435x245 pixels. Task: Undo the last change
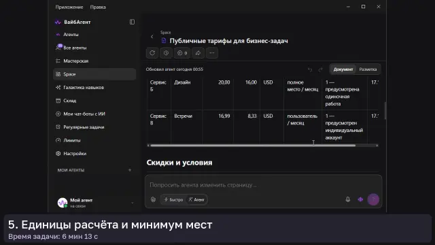pyautogui.click(x=310, y=69)
